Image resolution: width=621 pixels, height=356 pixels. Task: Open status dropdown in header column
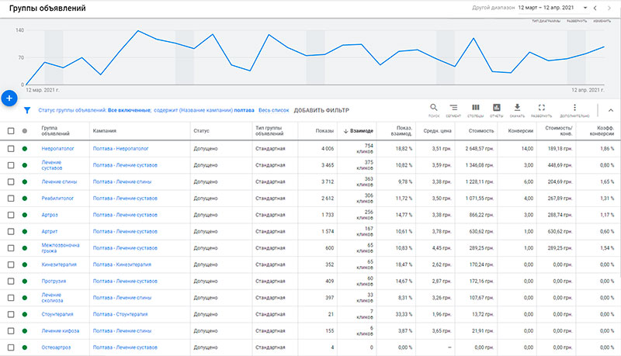tap(26, 131)
